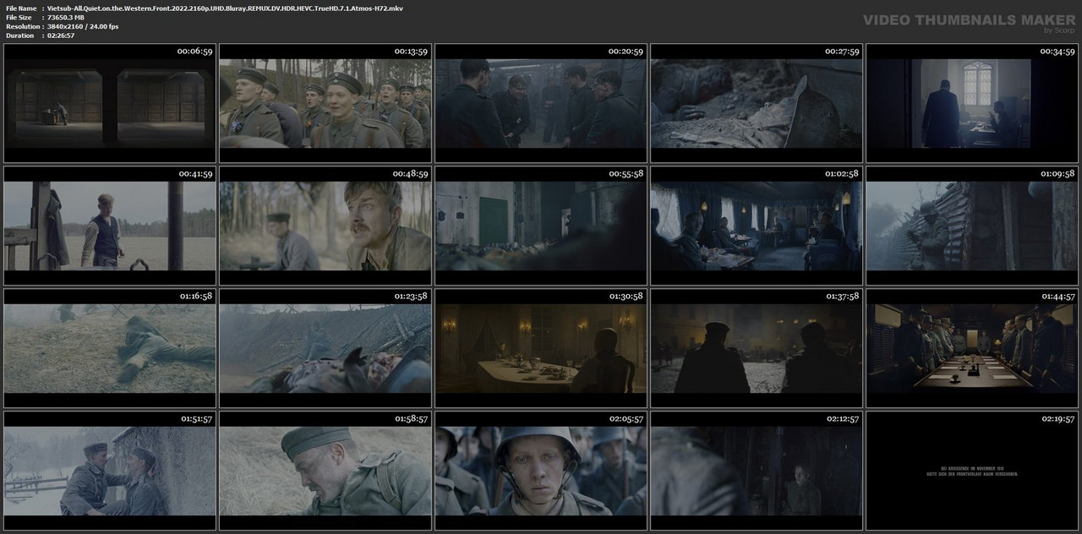Screen dimensions: 1082x534
Task: Pick the dark text frame at 02:19:57
Action: [972, 471]
